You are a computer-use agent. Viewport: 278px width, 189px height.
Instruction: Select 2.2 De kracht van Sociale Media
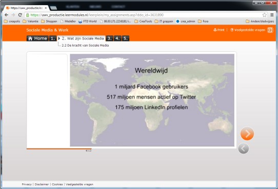(85, 45)
